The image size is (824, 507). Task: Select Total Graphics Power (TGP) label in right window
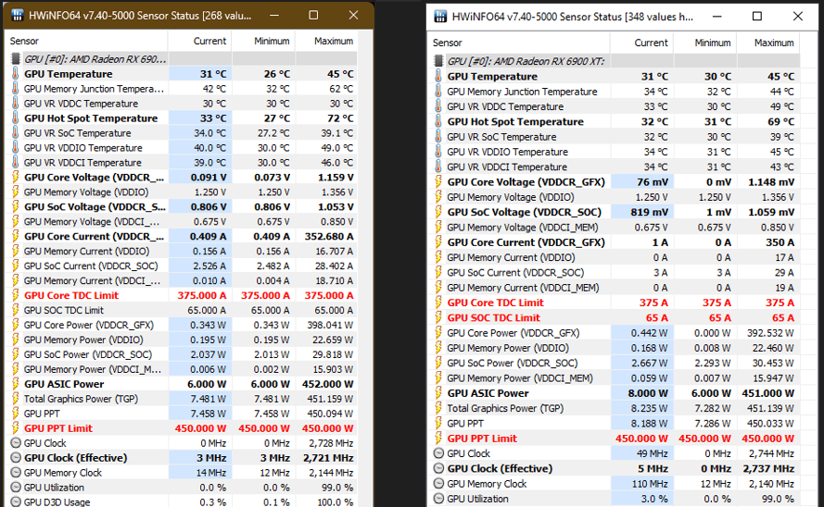(x=505, y=408)
